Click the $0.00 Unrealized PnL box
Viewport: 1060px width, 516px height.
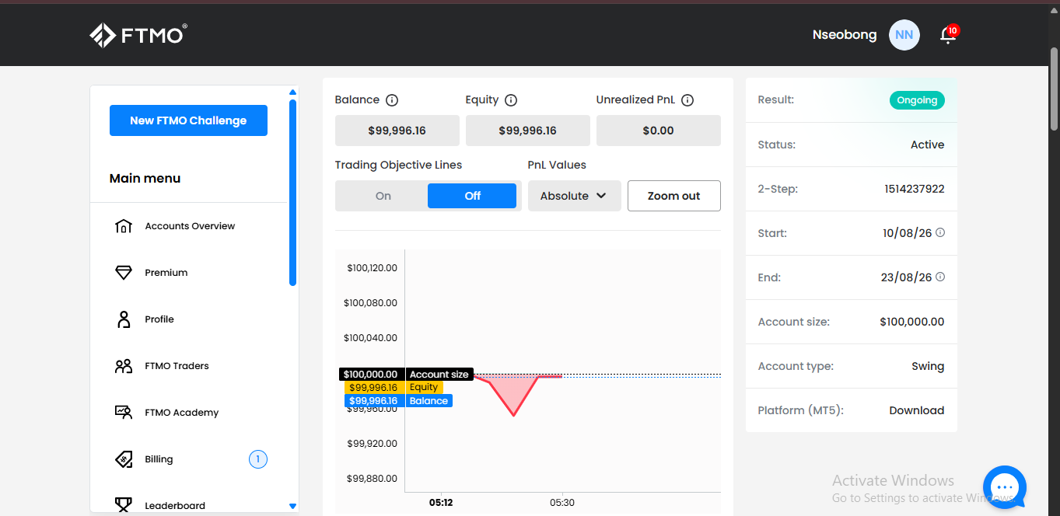click(659, 131)
